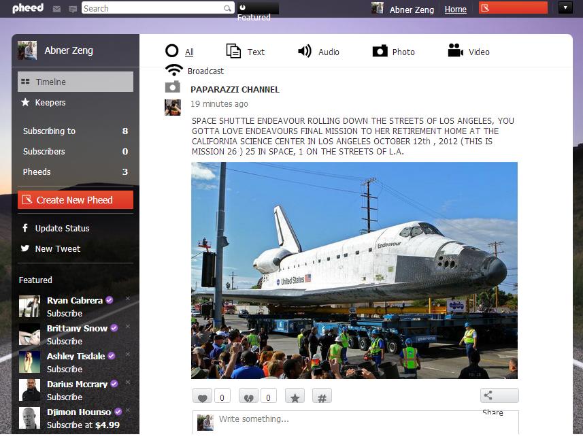Image resolution: width=583 pixels, height=441 pixels.
Task: Open Djimon Hounso's featured profile
Action: pyautogui.click(x=79, y=412)
